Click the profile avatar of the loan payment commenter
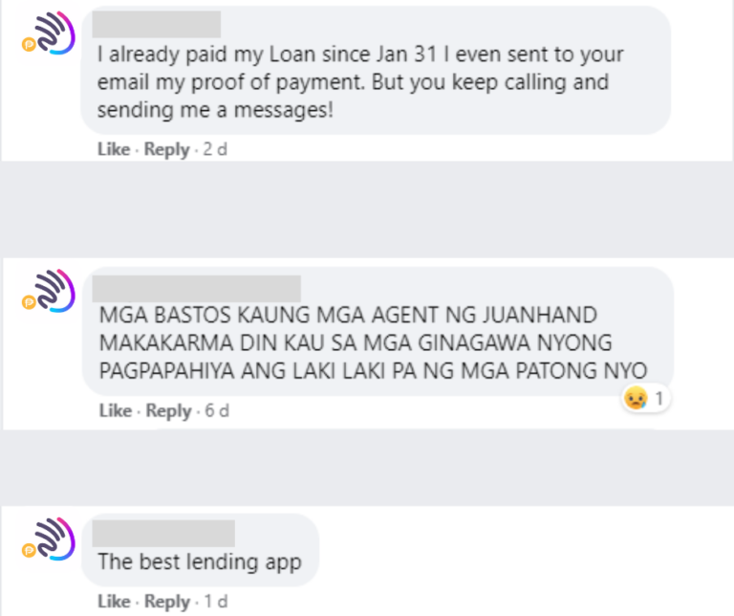734x616 pixels. 49,33
